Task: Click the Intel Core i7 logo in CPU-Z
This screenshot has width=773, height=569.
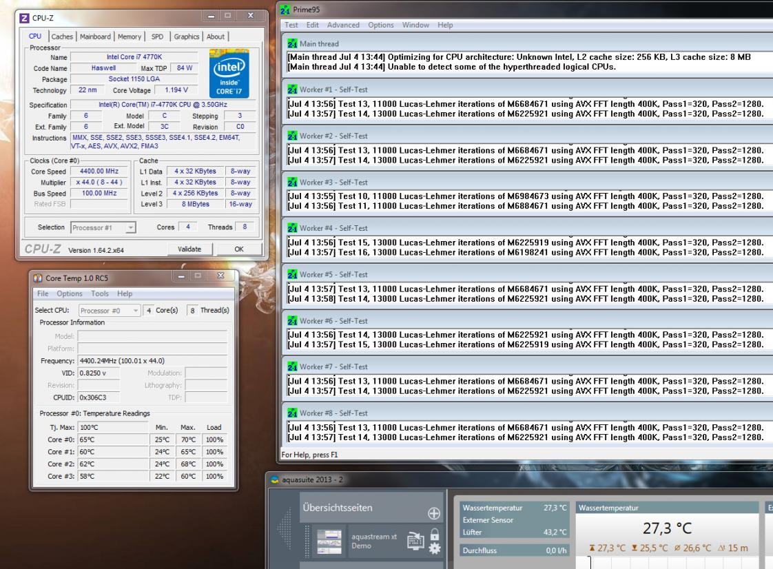Action: 229,74
